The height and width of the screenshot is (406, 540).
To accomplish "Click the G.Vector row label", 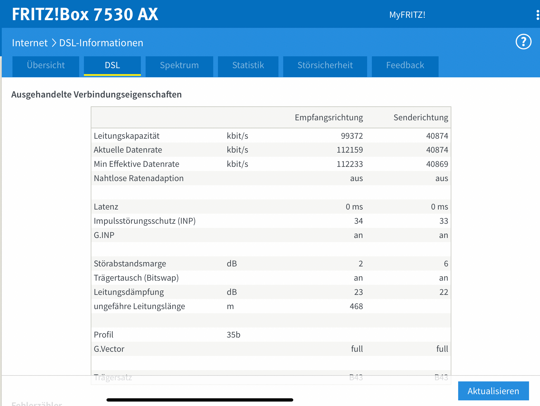I will pos(109,349).
